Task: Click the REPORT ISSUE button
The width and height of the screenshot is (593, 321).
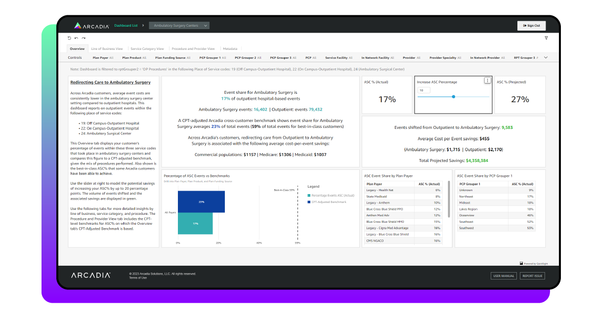Action: (x=532, y=276)
